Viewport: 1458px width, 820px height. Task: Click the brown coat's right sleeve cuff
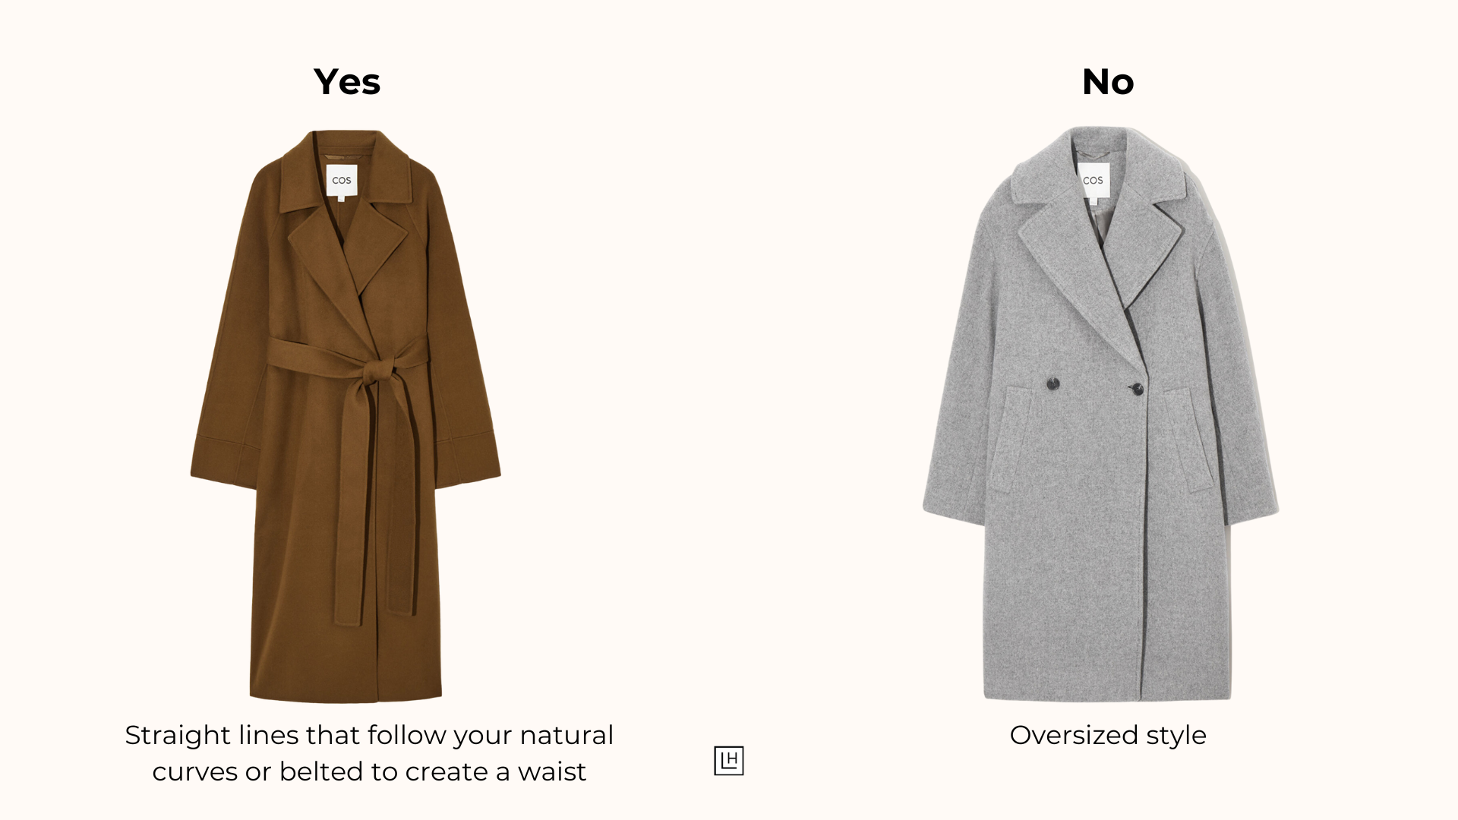pos(468,459)
